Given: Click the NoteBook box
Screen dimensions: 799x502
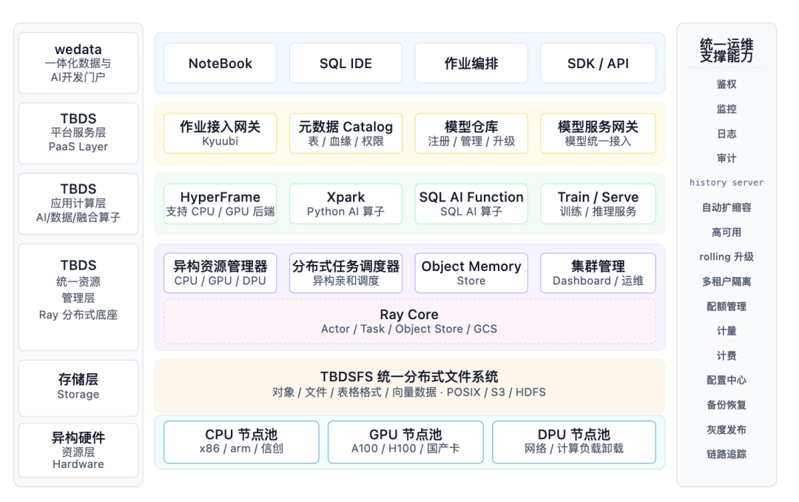Looking at the screenshot, I should 220,63.
